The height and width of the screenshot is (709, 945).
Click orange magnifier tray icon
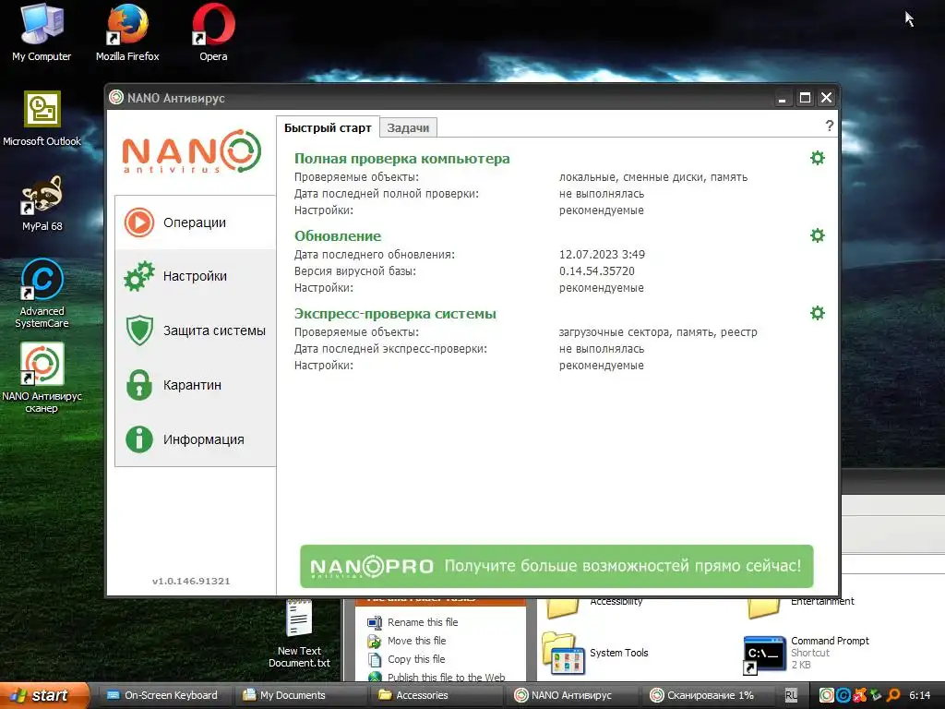click(x=893, y=695)
